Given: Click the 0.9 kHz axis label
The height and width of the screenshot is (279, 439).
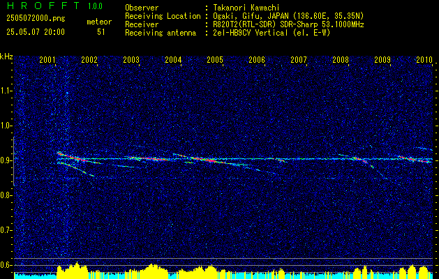Looking at the screenshot, I should 6,160.
